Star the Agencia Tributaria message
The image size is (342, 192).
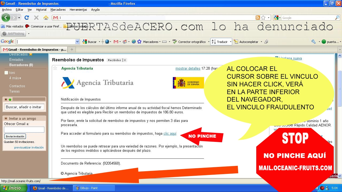click(x=55, y=68)
